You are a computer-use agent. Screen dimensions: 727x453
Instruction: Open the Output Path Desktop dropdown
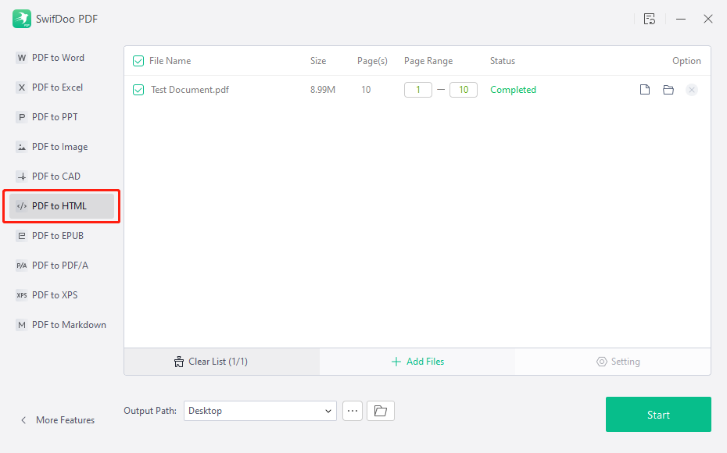[260, 411]
